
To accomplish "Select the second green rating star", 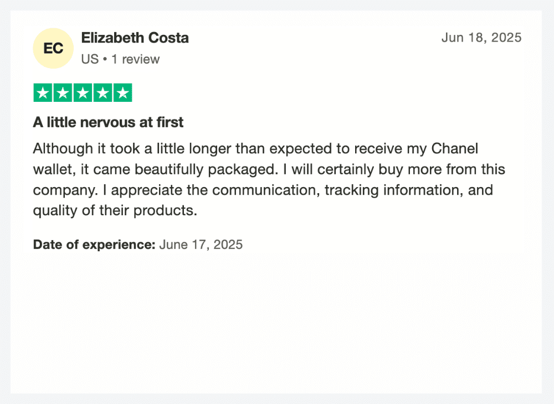I will point(63,93).
